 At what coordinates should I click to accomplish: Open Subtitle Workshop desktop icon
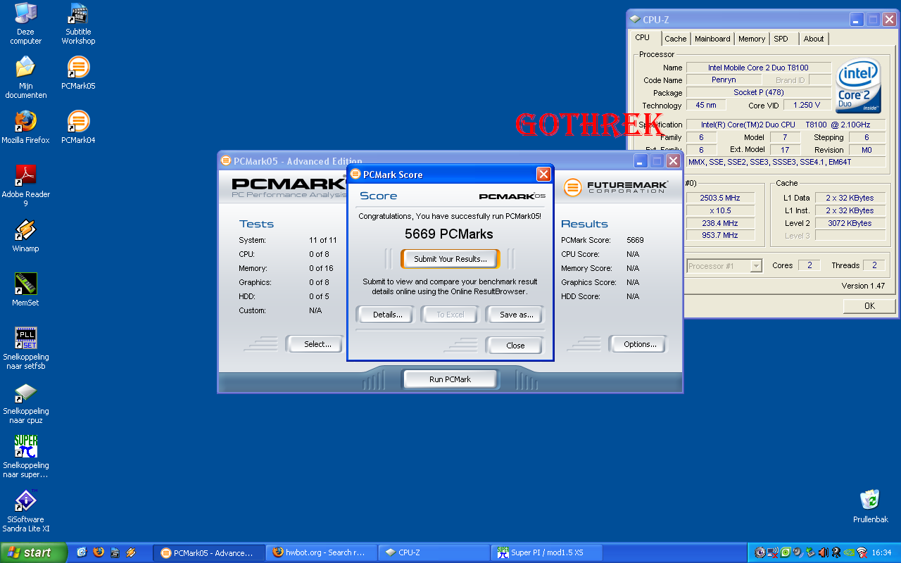tap(78, 24)
